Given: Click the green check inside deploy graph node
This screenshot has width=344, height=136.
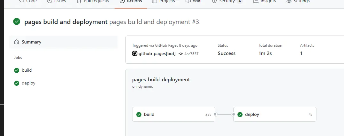Looking at the screenshot, I should pyautogui.click(x=240, y=114).
